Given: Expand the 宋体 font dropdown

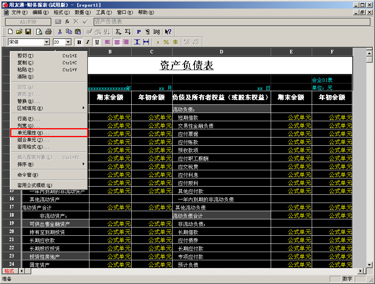Looking at the screenshot, I should 47,42.
